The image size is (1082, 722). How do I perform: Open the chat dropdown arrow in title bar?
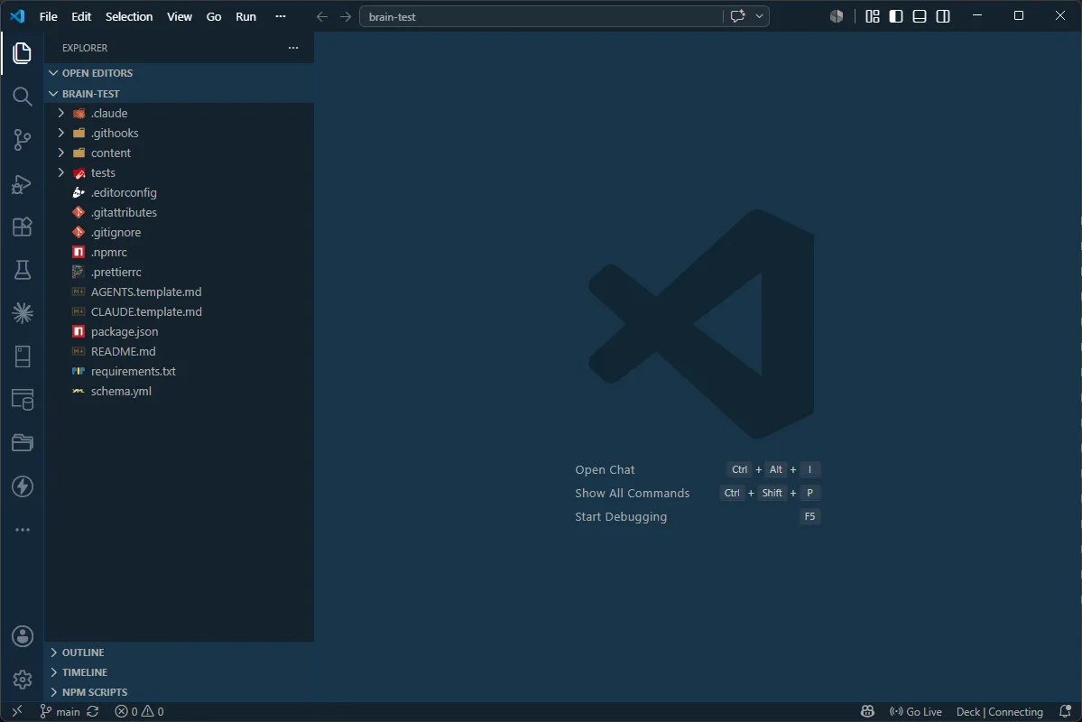pyautogui.click(x=759, y=16)
